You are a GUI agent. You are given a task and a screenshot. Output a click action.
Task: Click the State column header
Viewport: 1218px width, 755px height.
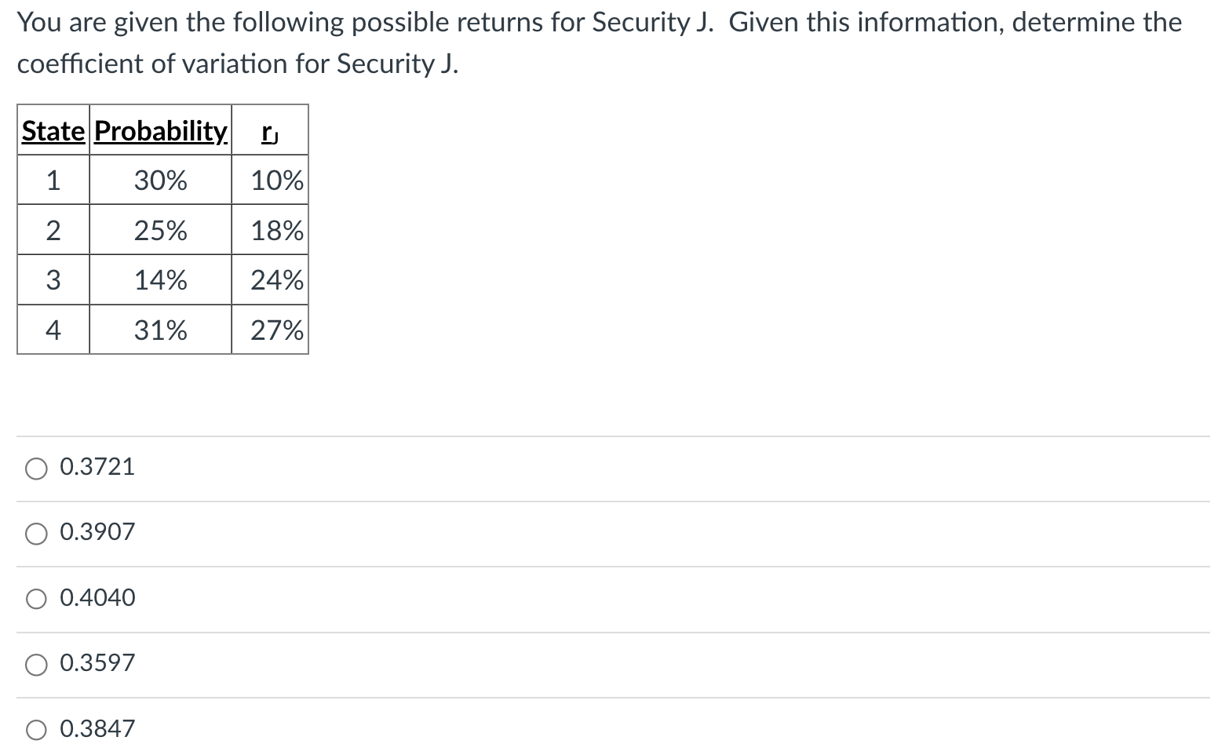tap(52, 131)
